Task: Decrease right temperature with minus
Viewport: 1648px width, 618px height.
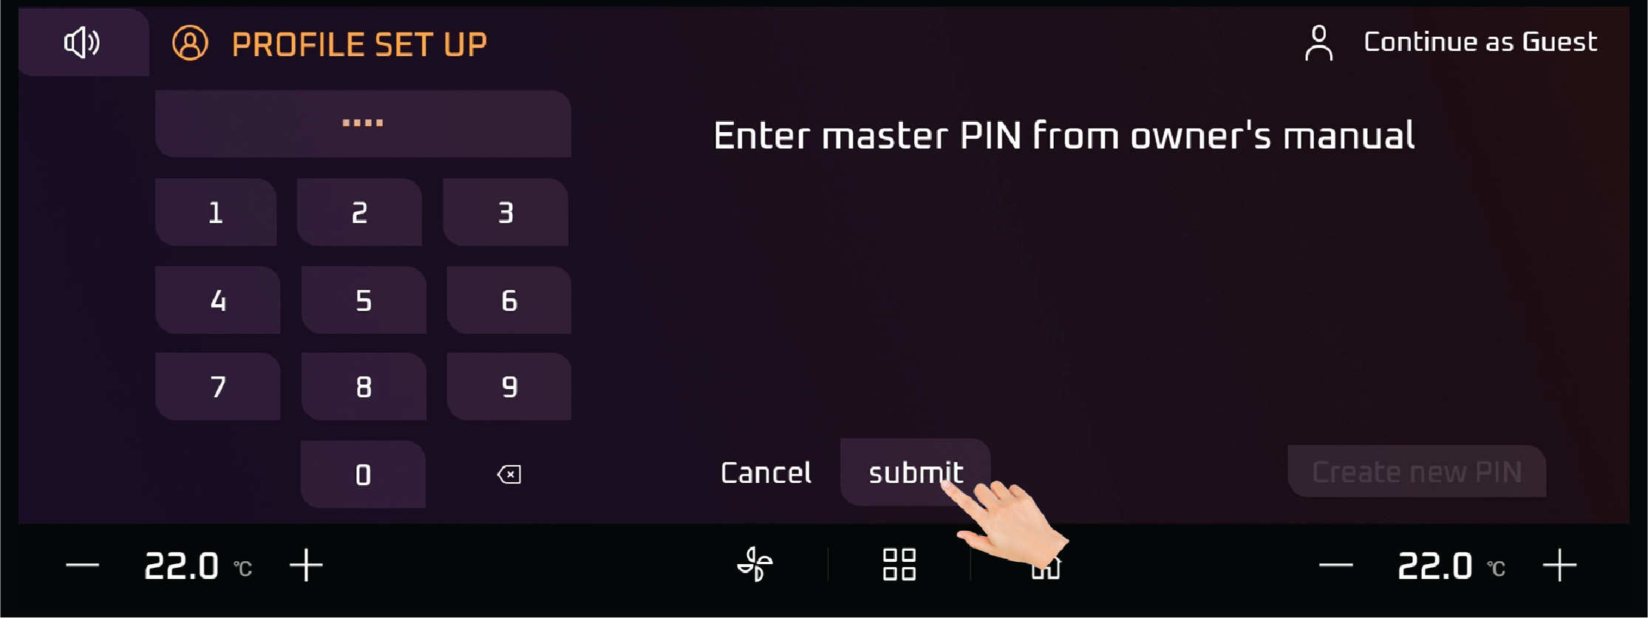Action: 1336,566
